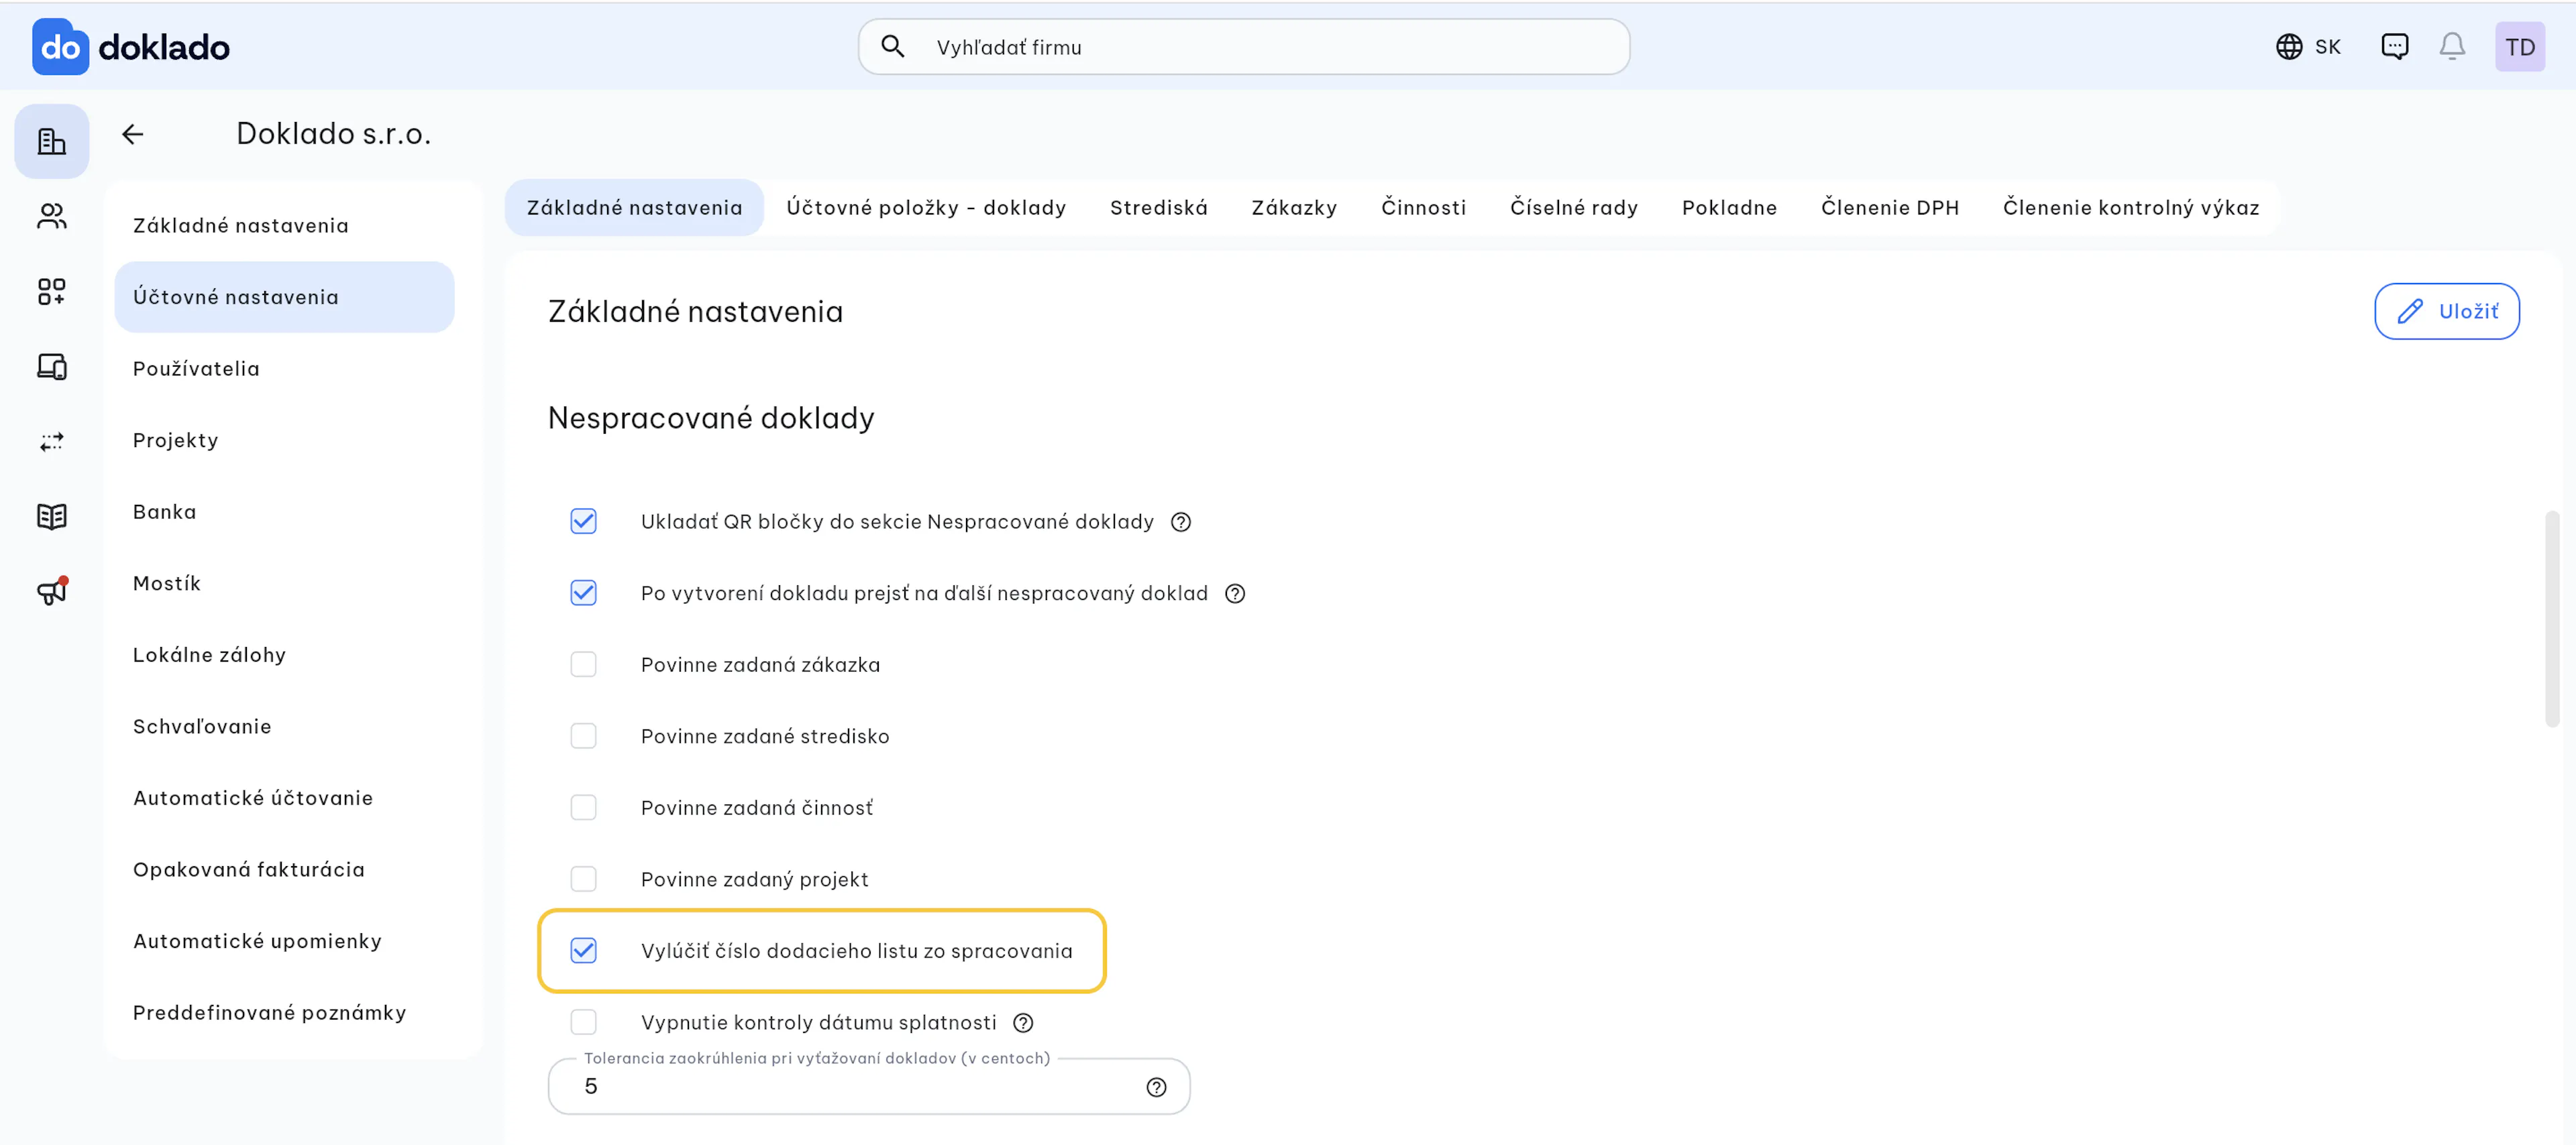Switch to Základné nastavenia tab
Image resolution: width=2576 pixels, height=1145 pixels.
point(634,208)
